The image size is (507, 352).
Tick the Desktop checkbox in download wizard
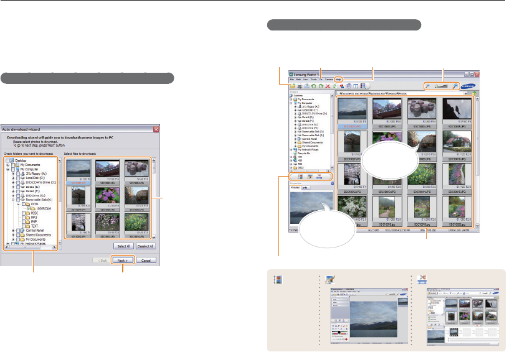click(7, 160)
